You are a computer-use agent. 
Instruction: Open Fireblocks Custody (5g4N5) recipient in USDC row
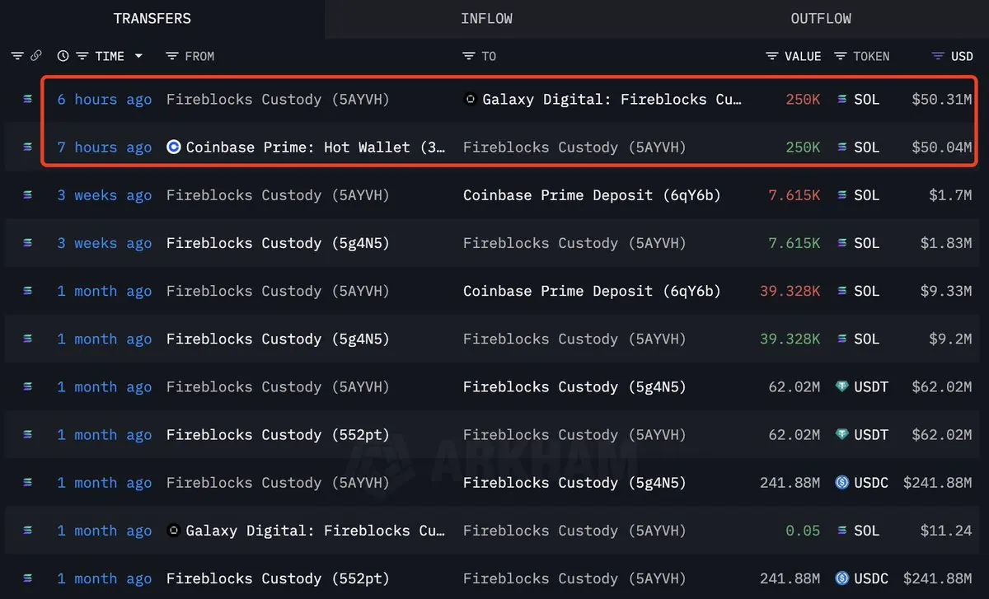574,483
